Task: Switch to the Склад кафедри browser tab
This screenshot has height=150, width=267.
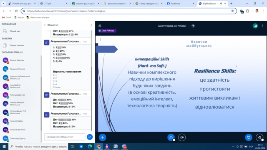Action: point(149,3)
